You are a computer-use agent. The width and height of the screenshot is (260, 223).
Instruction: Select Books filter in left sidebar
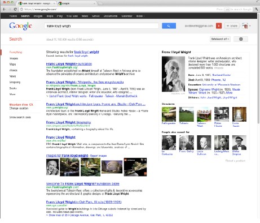[x=13, y=88]
